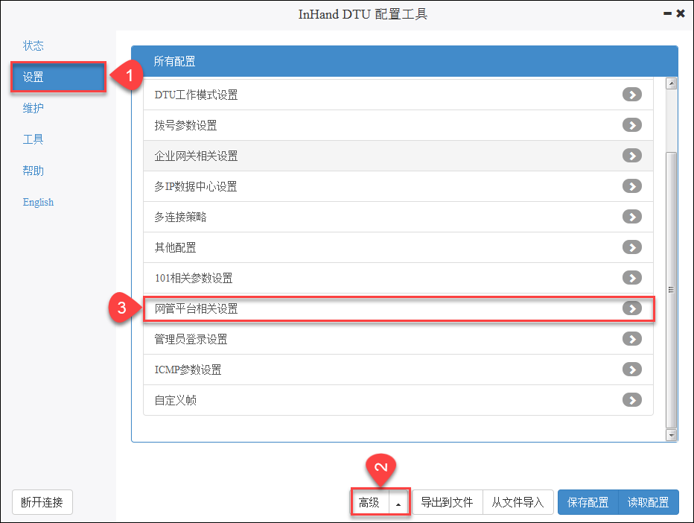Viewport: 694px width, 523px height.
Task: Click 读取配置 button
Action: pyautogui.click(x=649, y=502)
